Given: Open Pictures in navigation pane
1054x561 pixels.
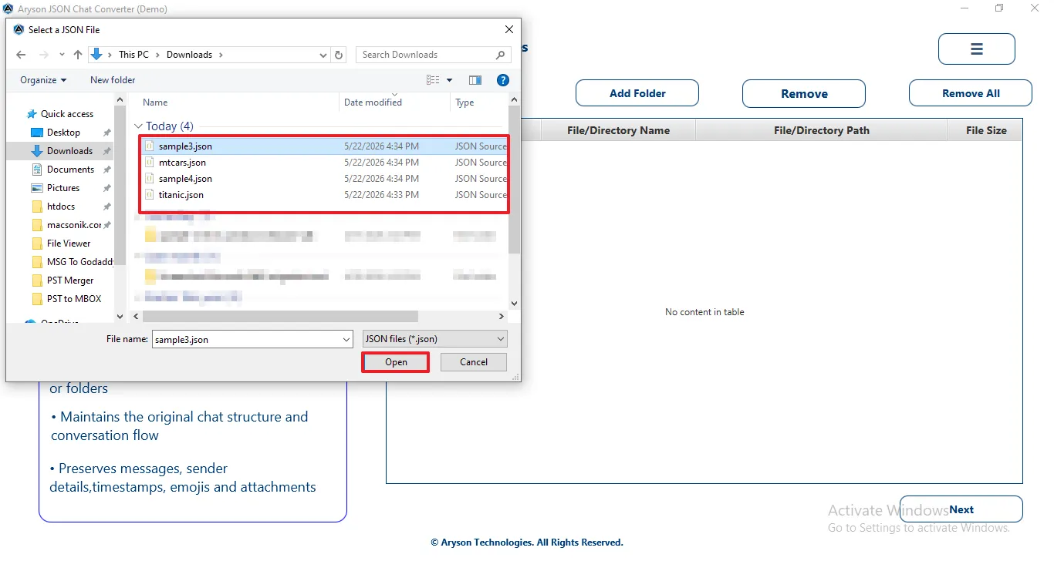Looking at the screenshot, I should click(63, 188).
